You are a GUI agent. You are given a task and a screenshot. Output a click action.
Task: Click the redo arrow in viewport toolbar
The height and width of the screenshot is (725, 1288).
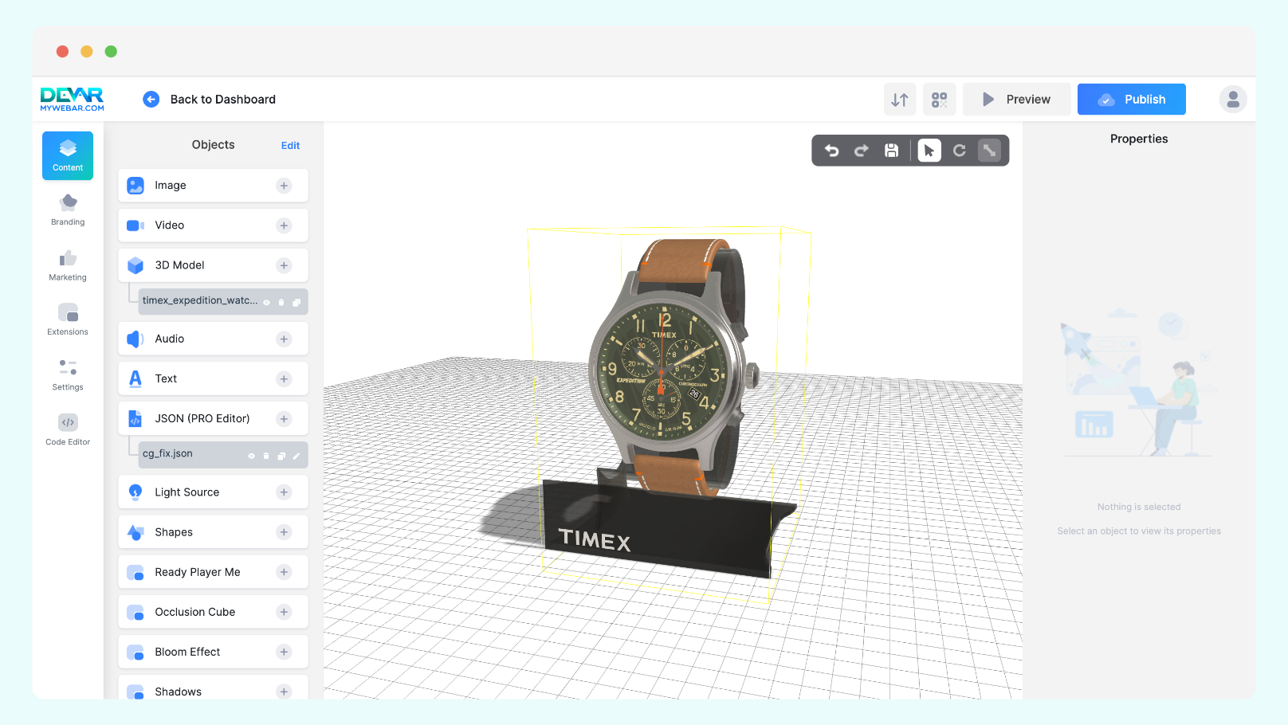(862, 151)
